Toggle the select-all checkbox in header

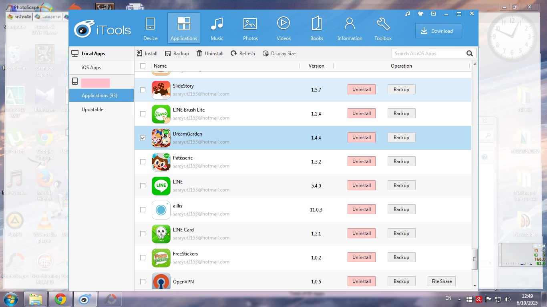pos(143,66)
